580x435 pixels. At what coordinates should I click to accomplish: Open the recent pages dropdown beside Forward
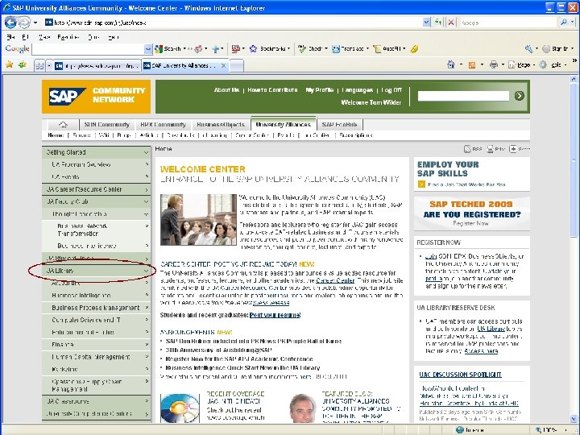click(35, 23)
